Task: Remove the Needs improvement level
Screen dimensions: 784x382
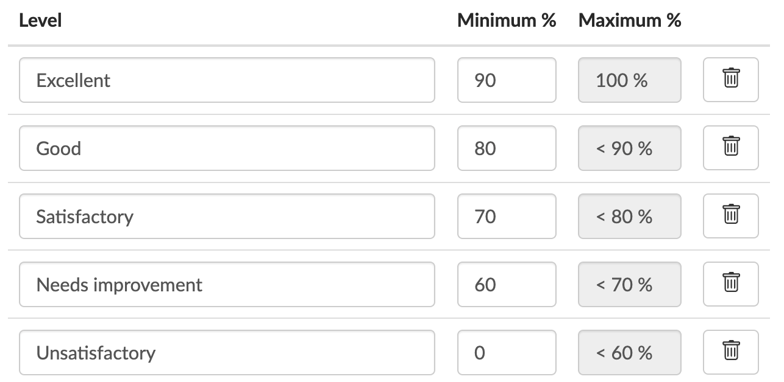Action: (730, 284)
